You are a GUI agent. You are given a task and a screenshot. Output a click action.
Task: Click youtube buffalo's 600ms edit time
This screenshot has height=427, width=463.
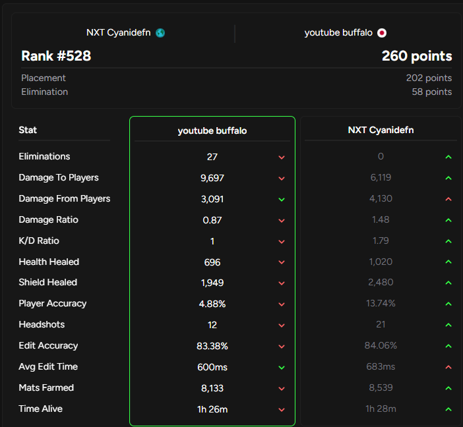[x=212, y=367]
